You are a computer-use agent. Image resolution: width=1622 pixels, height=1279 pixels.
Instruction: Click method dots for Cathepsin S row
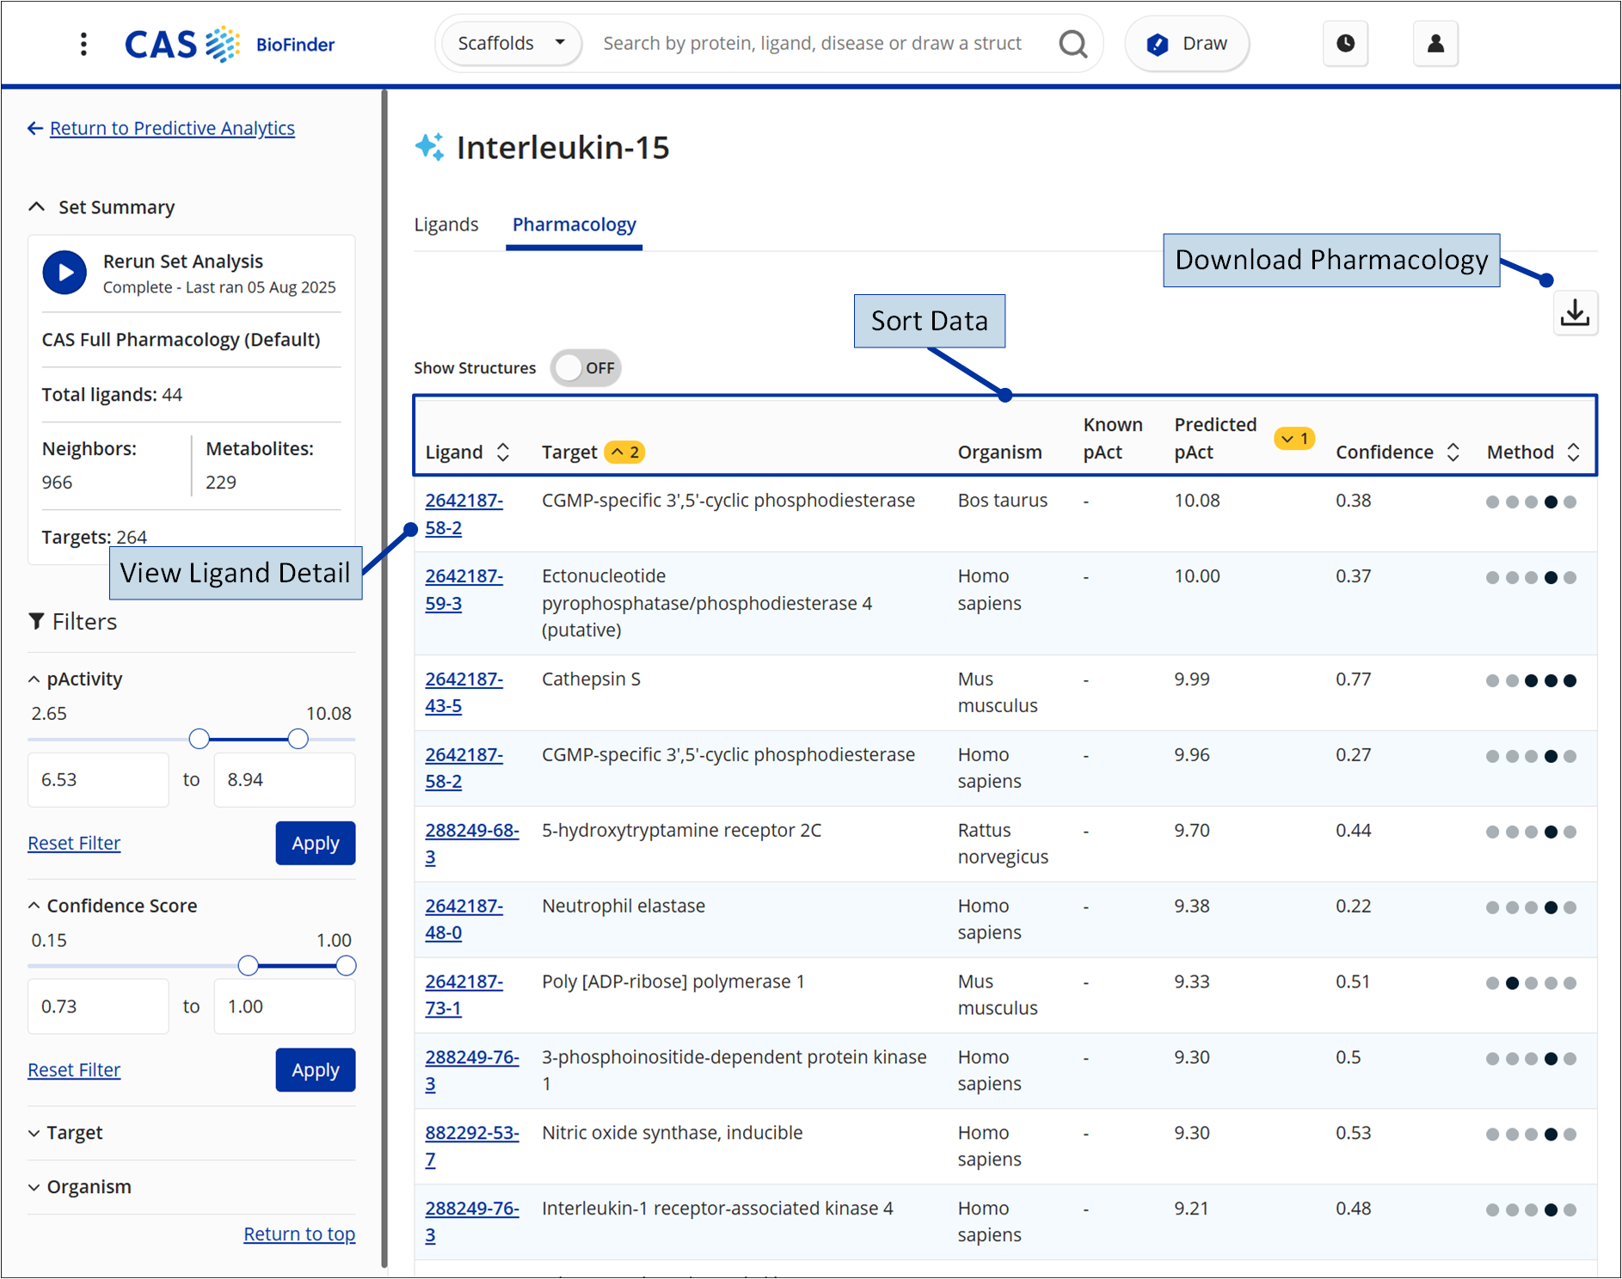(x=1531, y=680)
